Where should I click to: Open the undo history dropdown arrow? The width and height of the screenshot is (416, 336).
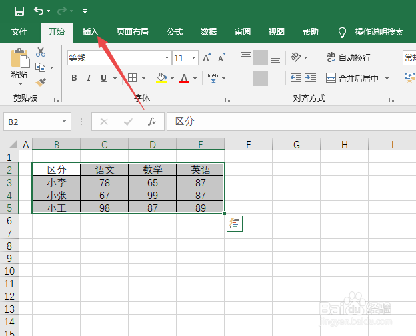tap(48, 11)
